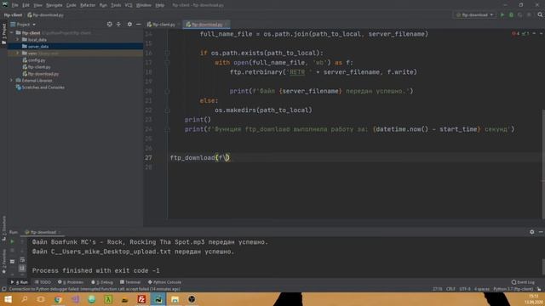This screenshot has height=306, width=545.
Task: Open the run configuration dropdown ftp-download
Action: [x=475, y=15]
